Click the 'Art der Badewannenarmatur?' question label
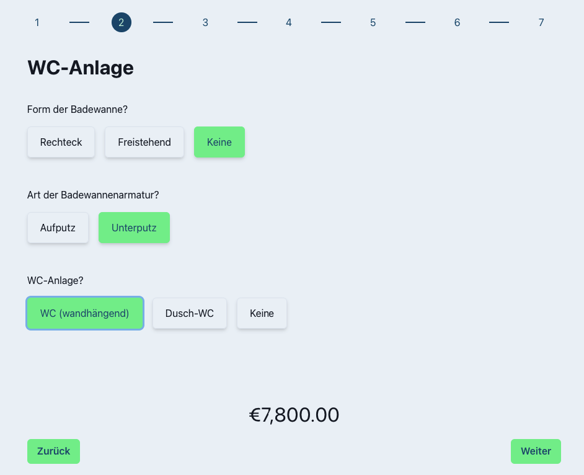The width and height of the screenshot is (584, 475). (93, 195)
